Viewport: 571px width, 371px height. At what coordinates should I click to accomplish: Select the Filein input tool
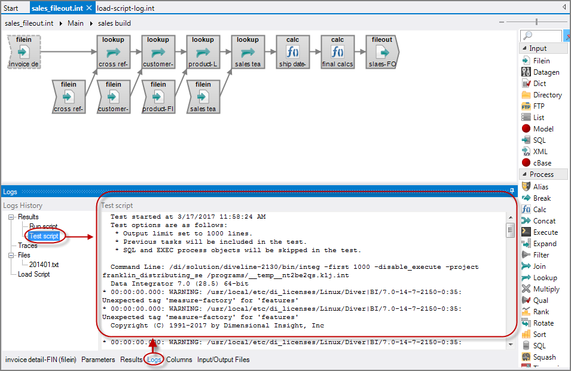coord(539,60)
